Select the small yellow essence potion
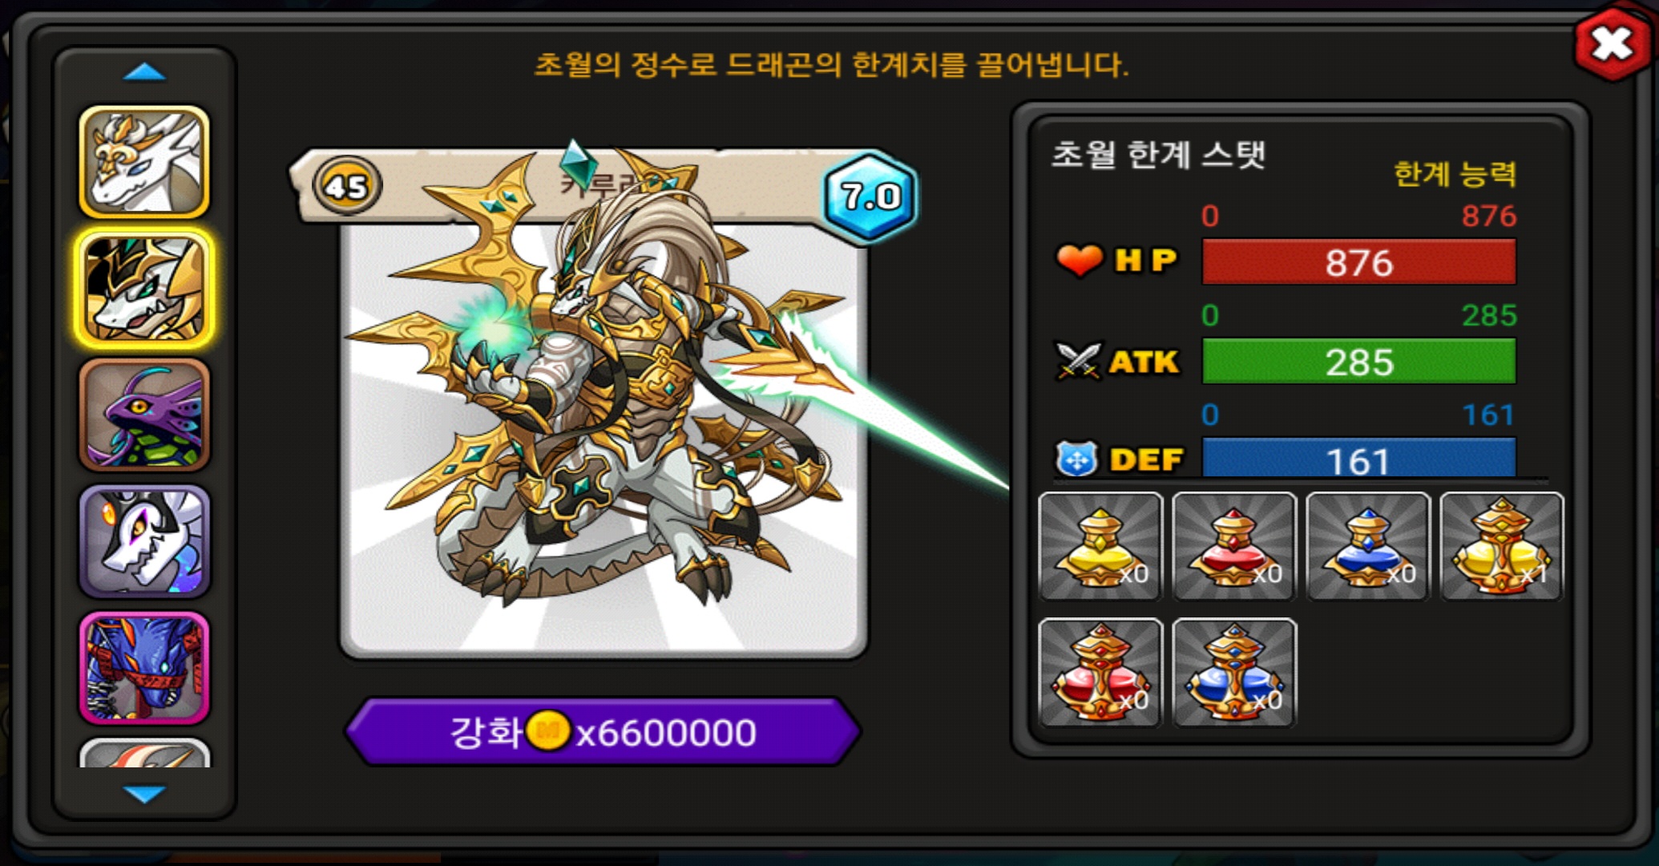 point(1100,546)
